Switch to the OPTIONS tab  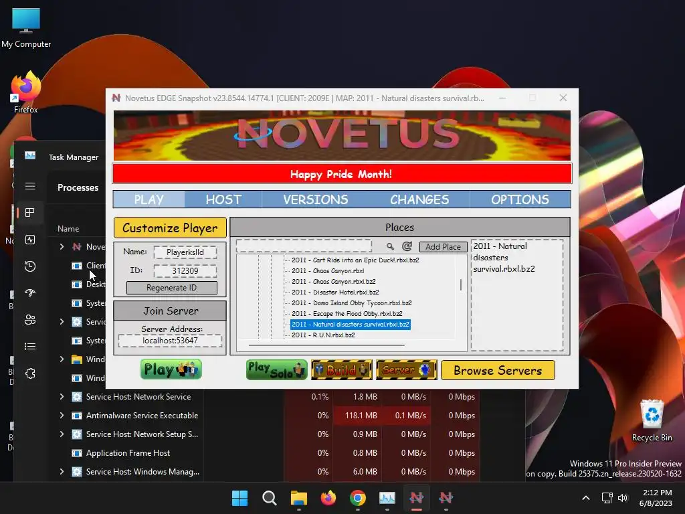520,199
